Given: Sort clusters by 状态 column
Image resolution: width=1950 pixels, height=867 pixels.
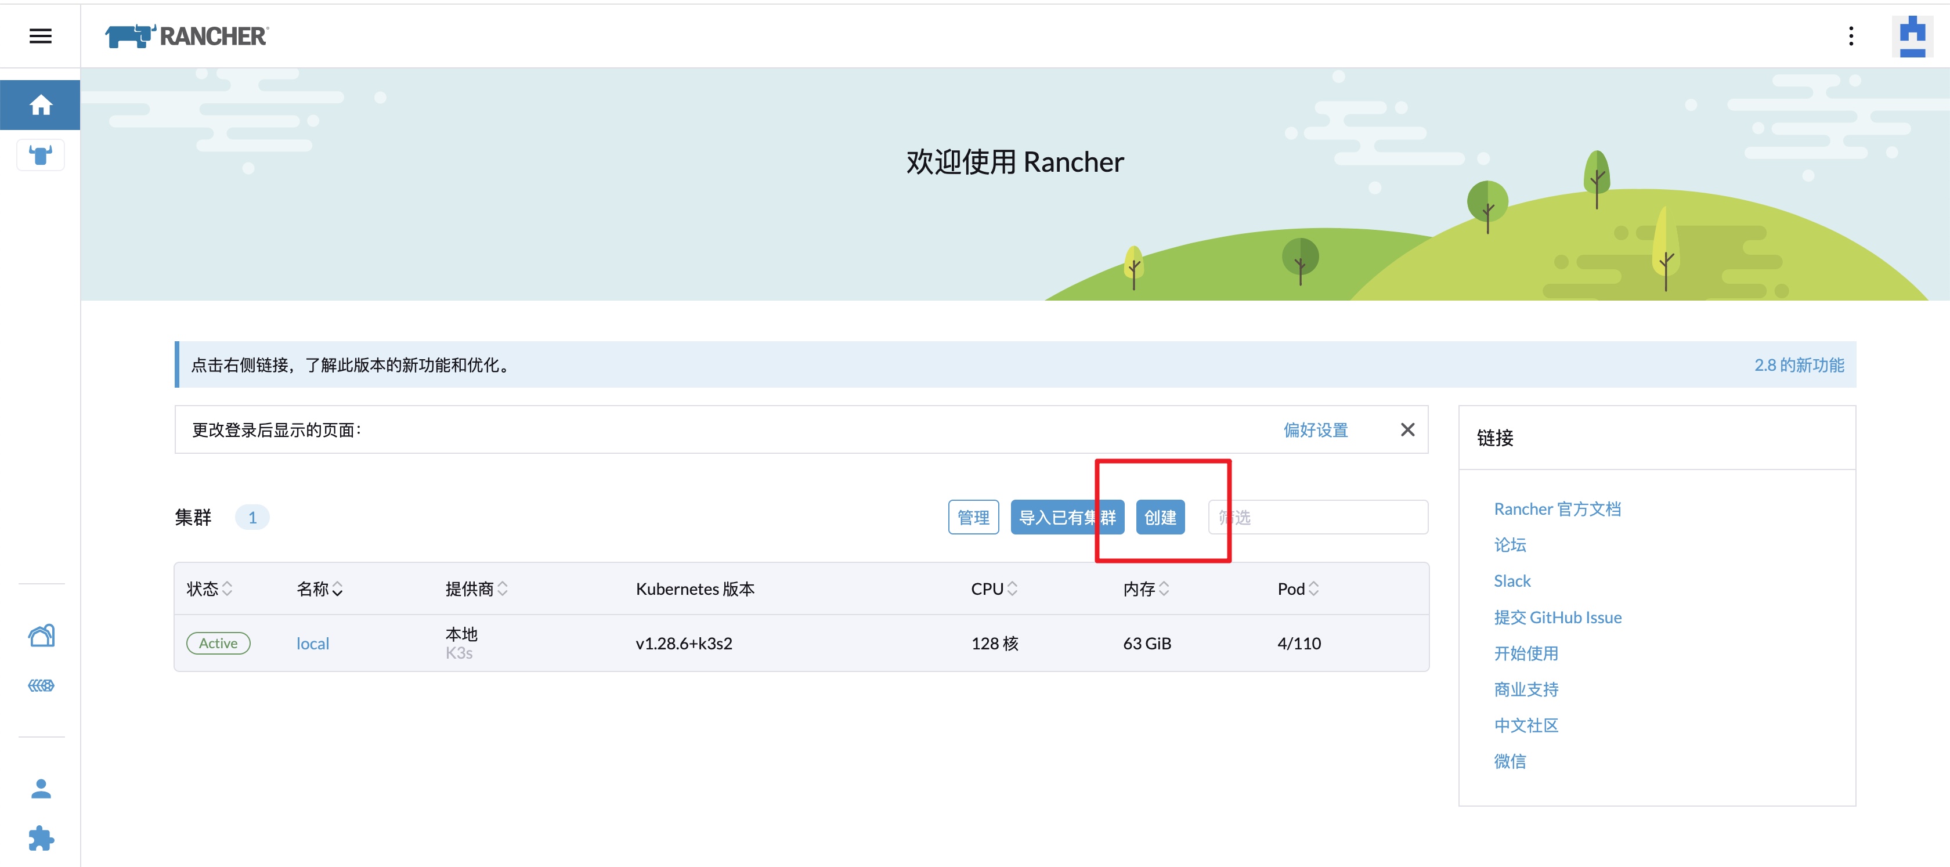Looking at the screenshot, I should point(209,588).
